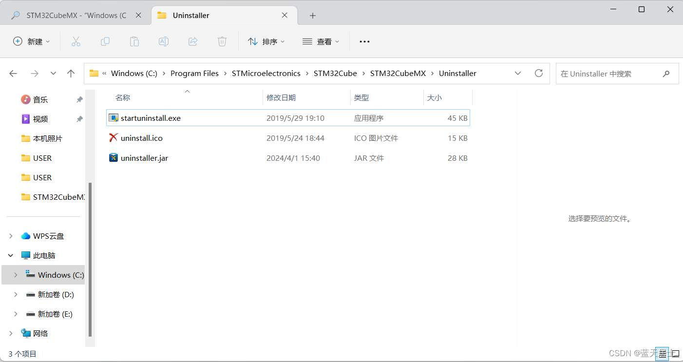
Task: Click Program Files in breadcrumb path
Action: tap(194, 73)
